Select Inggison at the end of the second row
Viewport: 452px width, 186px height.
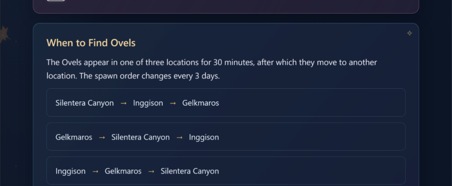tap(204, 137)
